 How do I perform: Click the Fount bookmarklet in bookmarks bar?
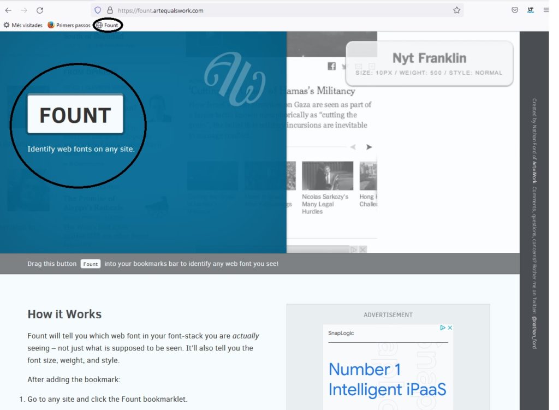point(108,25)
